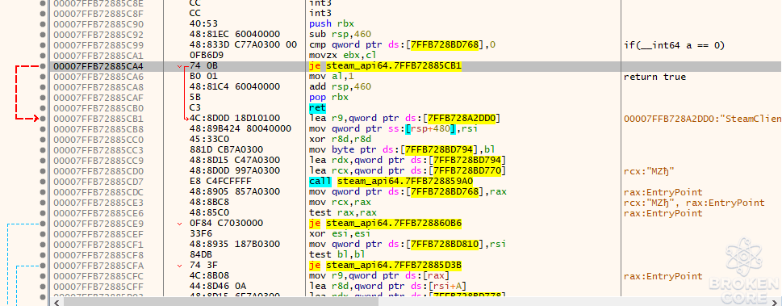This screenshot has height=306, width=782.
Task: Click the 'push rbx' instruction
Action: (x=331, y=24)
